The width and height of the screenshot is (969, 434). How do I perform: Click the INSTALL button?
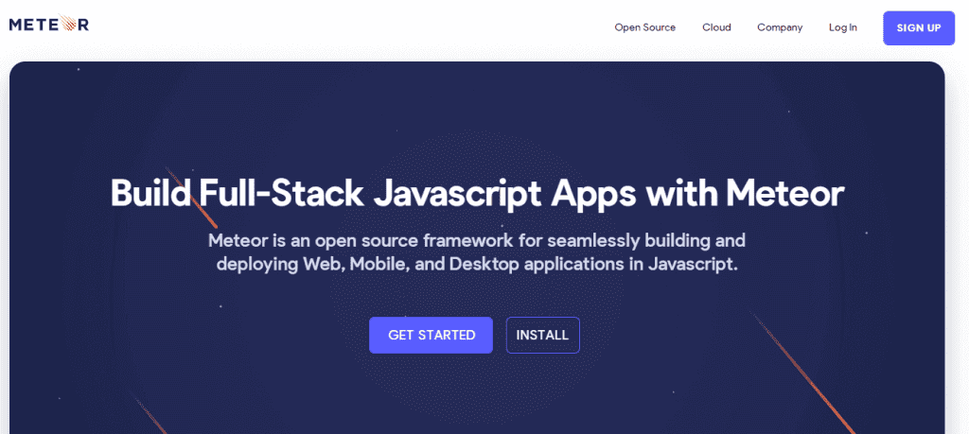(542, 336)
